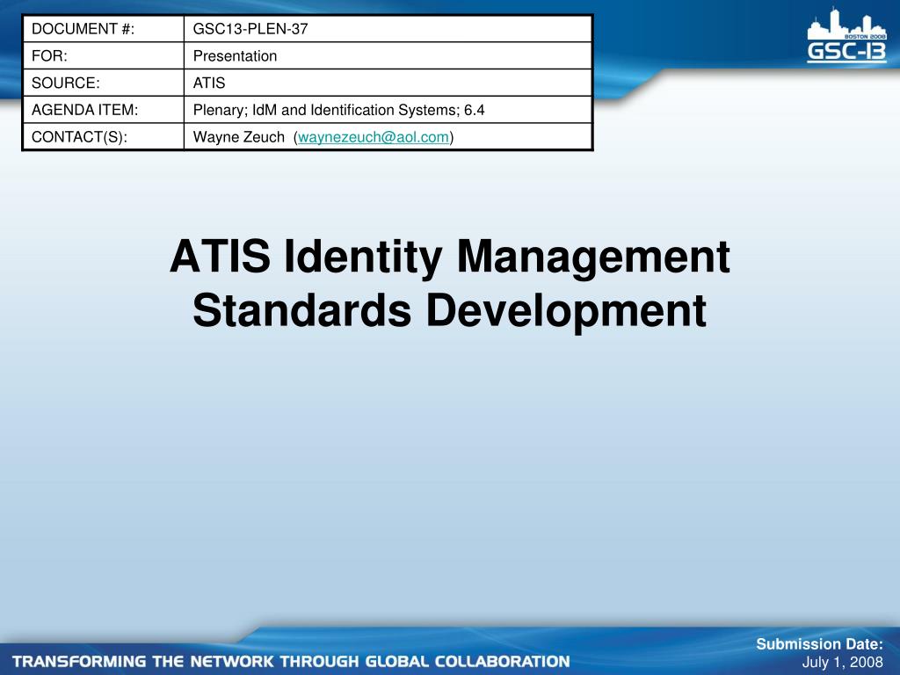The height and width of the screenshot is (675, 900).
Task: Click the Wayne Zeuch contact name
Action: click(239, 137)
